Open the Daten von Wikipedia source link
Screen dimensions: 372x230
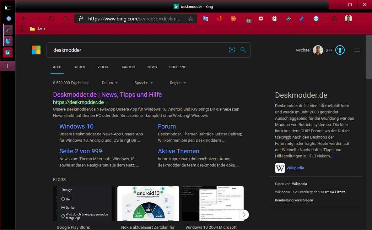point(299,184)
